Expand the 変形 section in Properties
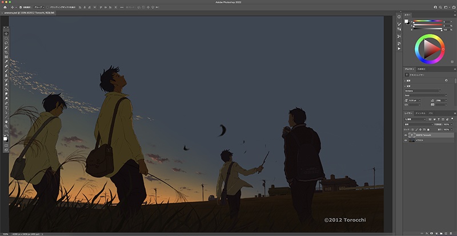 pyautogui.click(x=405, y=80)
